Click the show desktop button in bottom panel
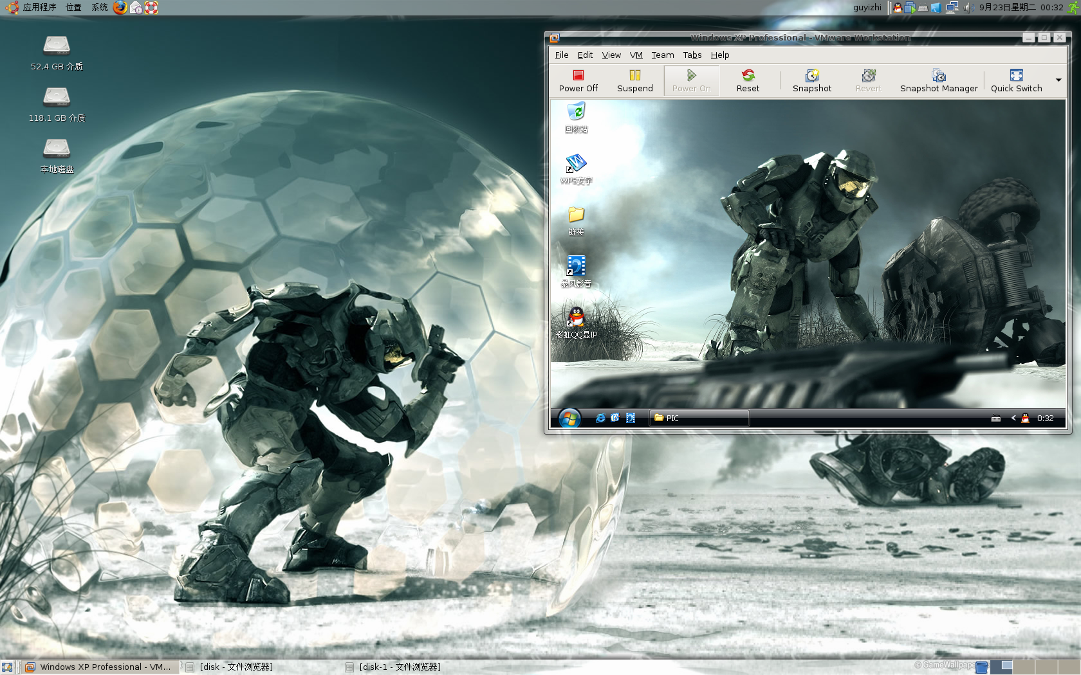 pyautogui.click(x=7, y=667)
